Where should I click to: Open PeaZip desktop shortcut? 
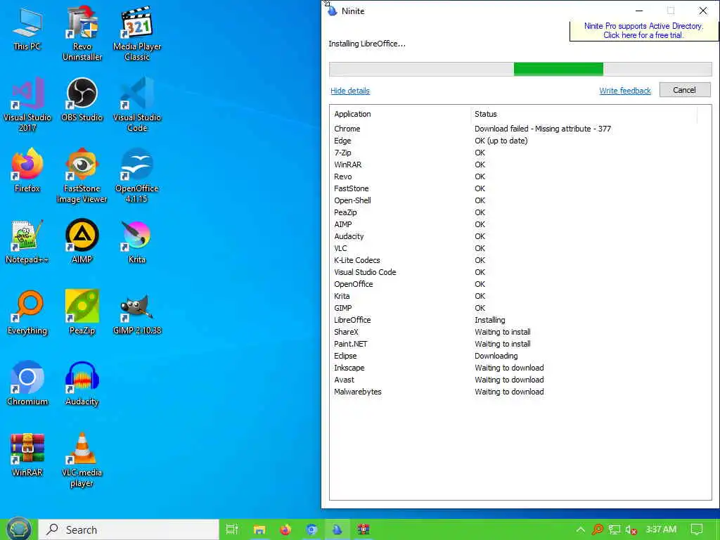point(82,313)
